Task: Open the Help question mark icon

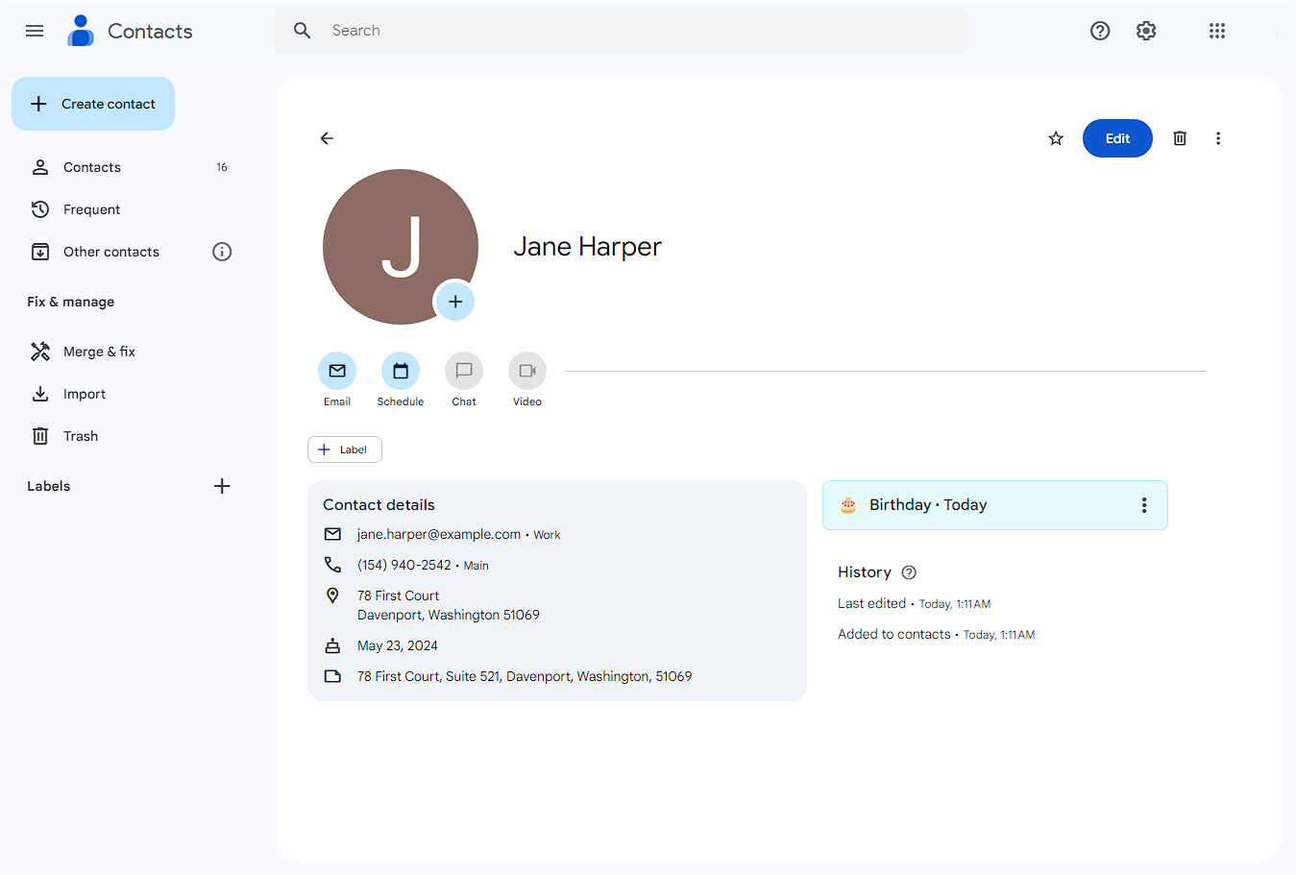Action: tap(1100, 31)
